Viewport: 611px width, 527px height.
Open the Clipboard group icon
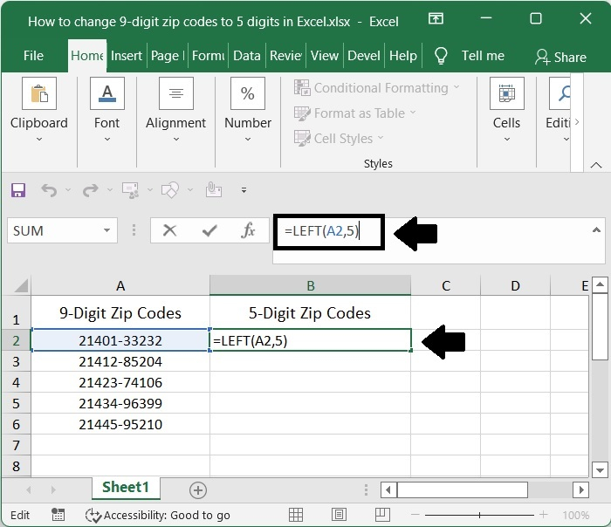38,94
